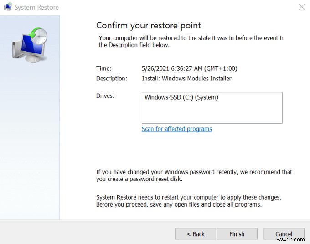Click the Description: label
This screenshot has width=310, height=244.
[x=112, y=79]
